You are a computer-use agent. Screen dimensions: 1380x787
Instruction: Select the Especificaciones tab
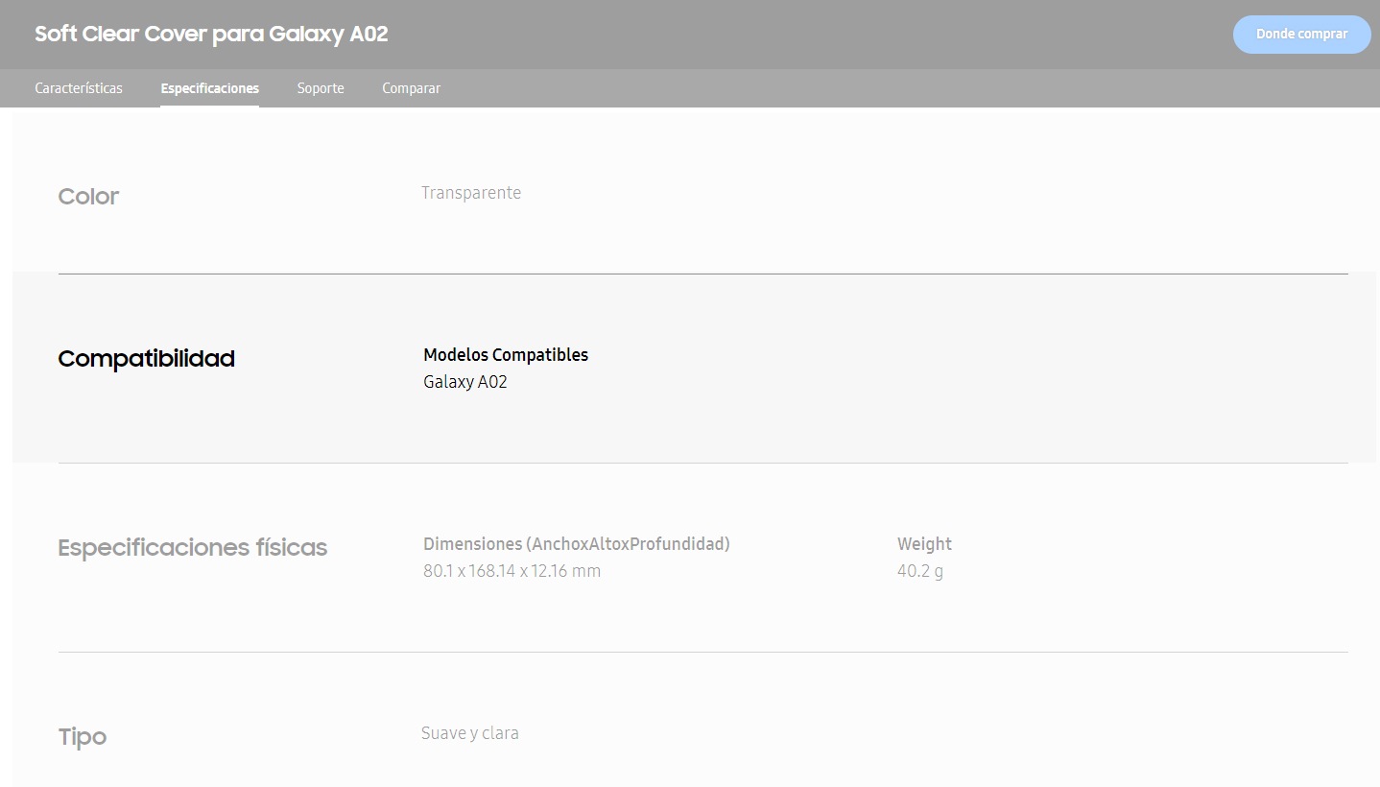[x=209, y=88]
